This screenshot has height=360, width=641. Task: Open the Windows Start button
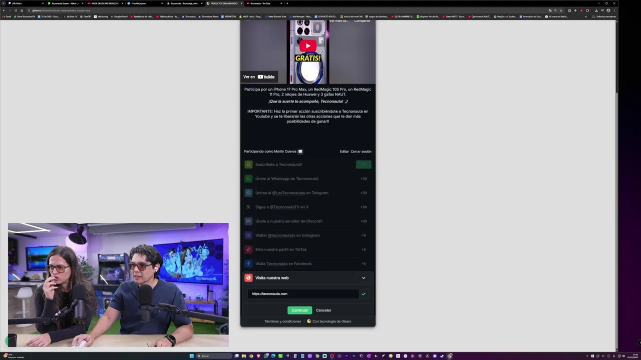(x=191, y=356)
